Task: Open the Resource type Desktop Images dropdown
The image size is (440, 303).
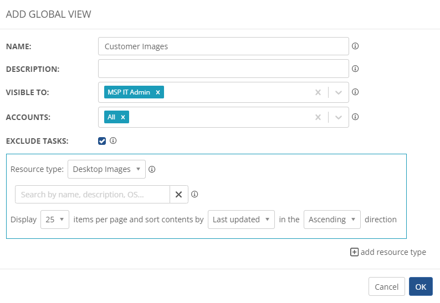Action: coord(106,169)
